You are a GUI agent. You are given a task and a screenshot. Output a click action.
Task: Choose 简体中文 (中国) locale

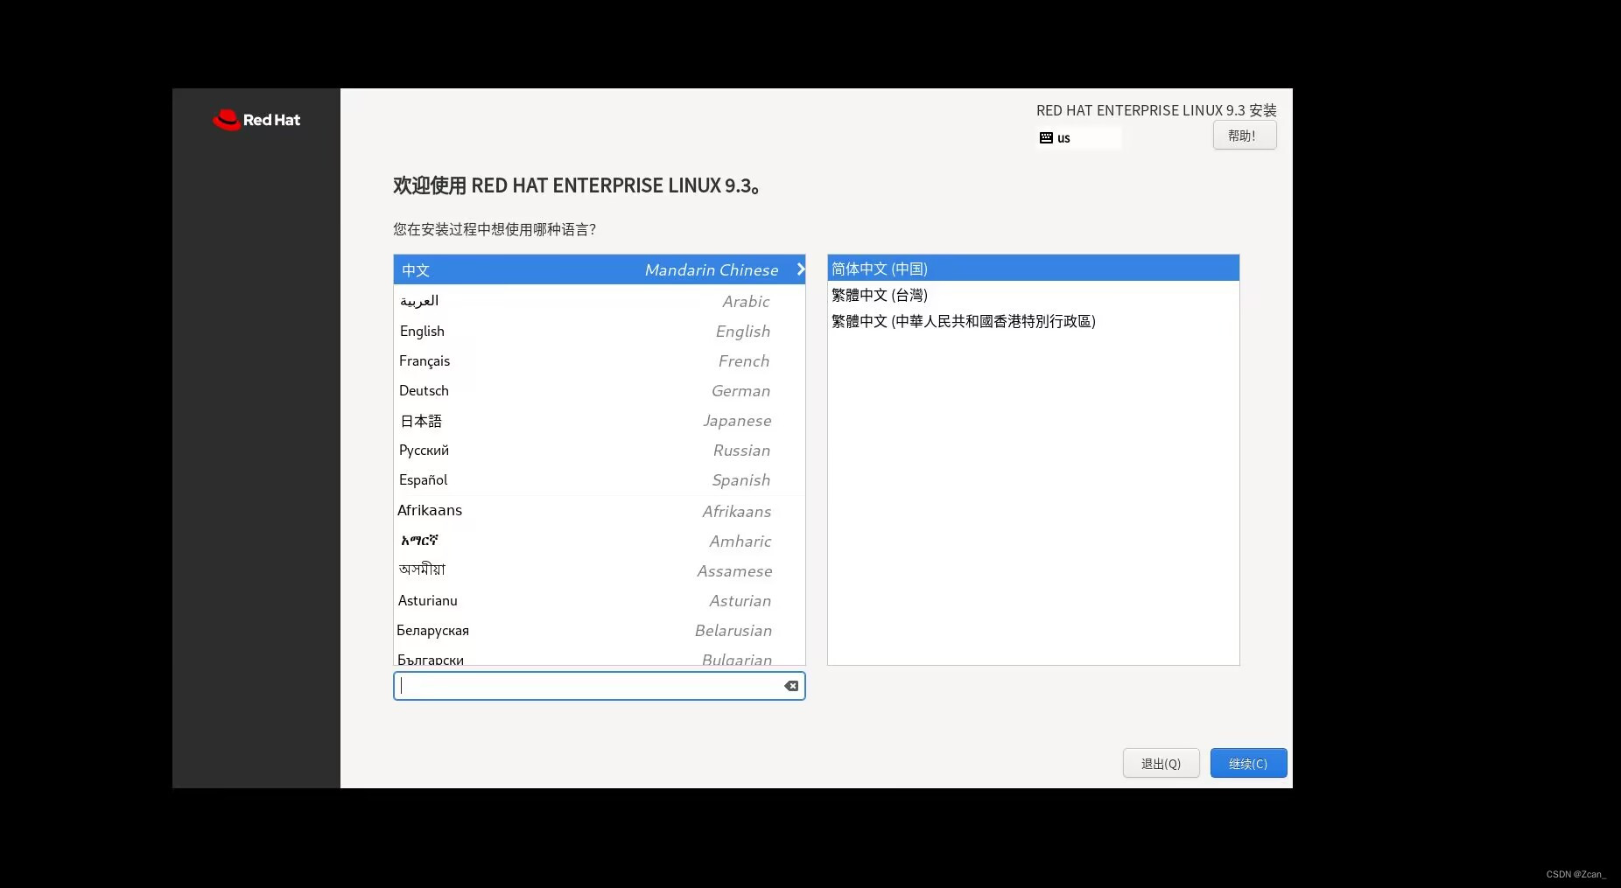coord(1034,269)
